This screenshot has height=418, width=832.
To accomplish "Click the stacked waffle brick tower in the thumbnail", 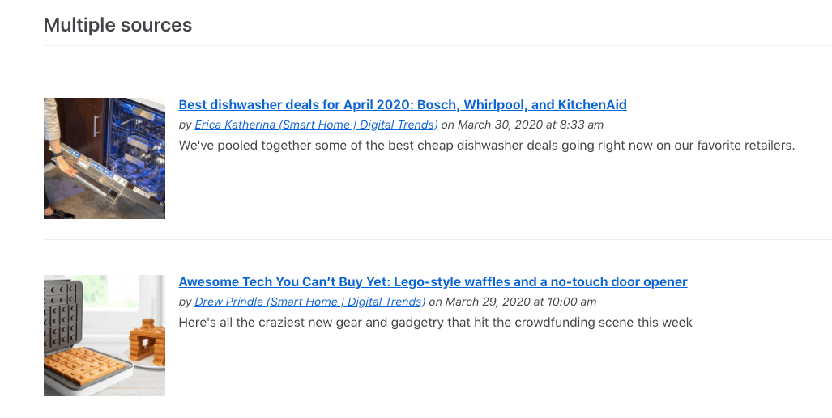I will (147, 342).
